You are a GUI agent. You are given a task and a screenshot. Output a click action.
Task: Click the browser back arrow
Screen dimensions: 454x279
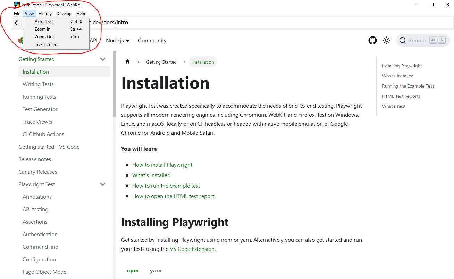coord(17,23)
